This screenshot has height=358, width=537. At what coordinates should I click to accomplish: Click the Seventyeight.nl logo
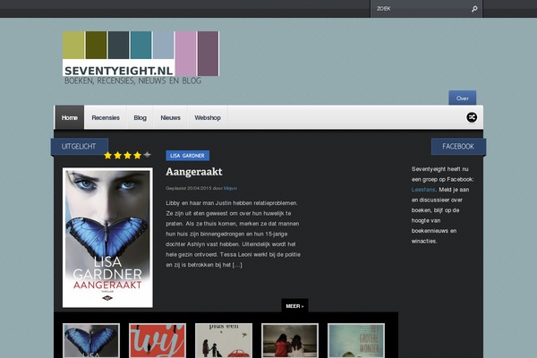coord(141,54)
